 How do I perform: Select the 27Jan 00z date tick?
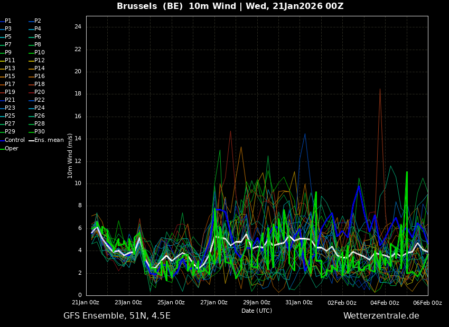[x=214, y=303]
